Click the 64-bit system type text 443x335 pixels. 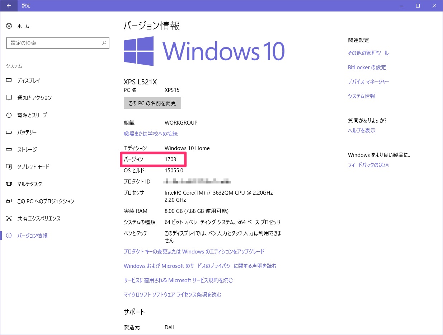[223, 222]
